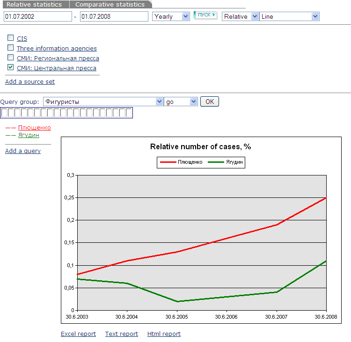The width and height of the screenshot is (351, 342).
Task: Open the Relative mode dropdown
Action: point(241,16)
